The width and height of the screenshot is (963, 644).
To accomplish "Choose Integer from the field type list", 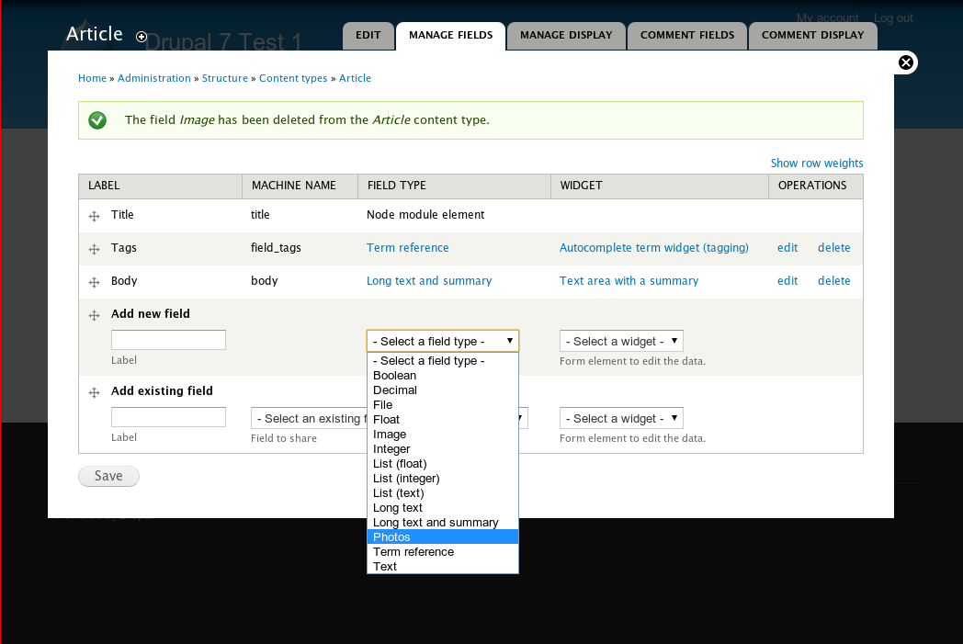I will (x=443, y=449).
